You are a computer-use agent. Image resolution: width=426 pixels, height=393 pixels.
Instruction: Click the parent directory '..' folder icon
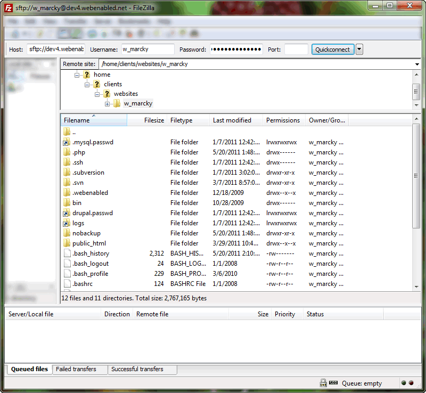coord(67,132)
